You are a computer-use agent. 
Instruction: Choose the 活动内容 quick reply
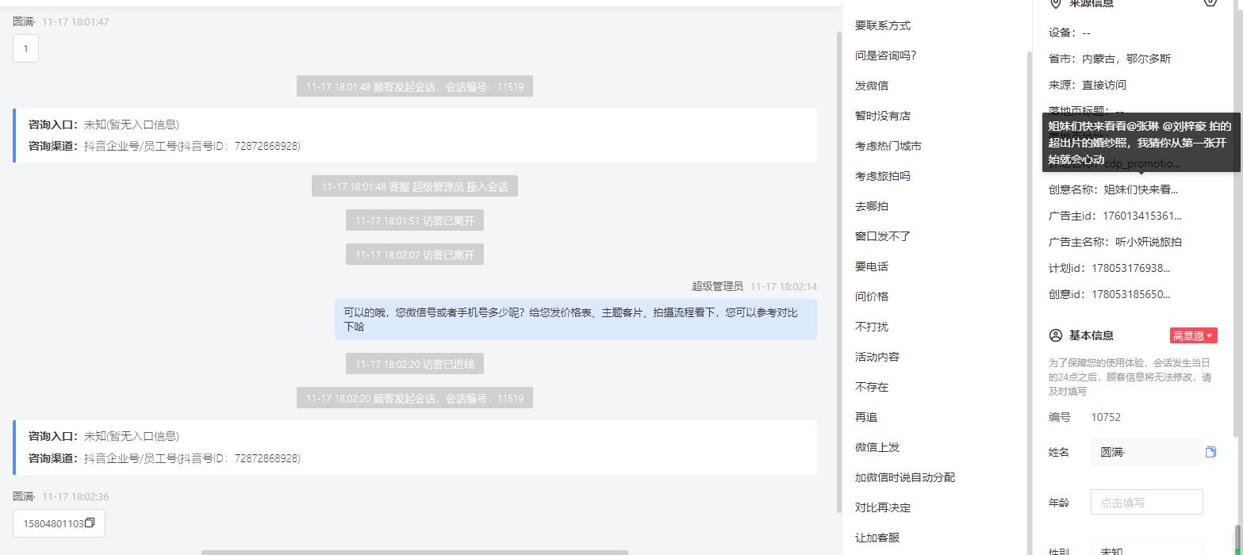point(877,357)
